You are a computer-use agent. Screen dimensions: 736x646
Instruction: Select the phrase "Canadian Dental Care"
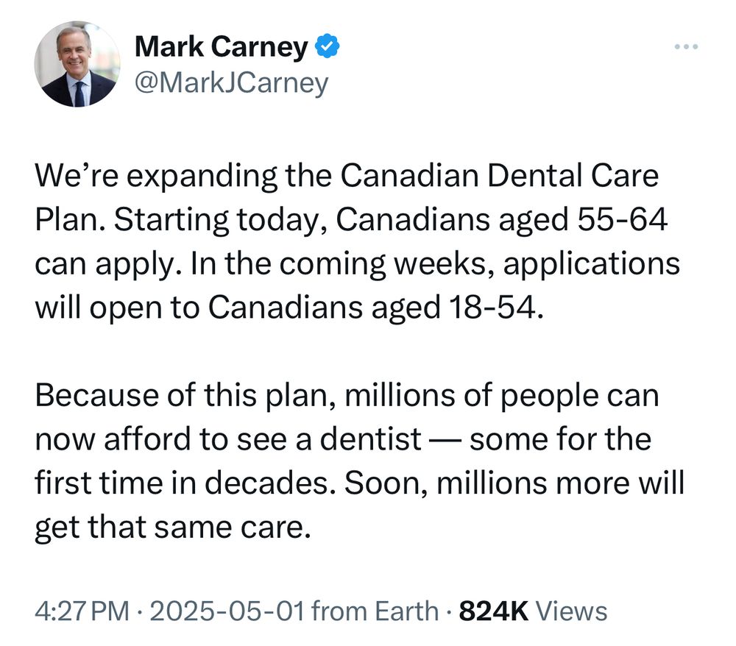(499, 178)
